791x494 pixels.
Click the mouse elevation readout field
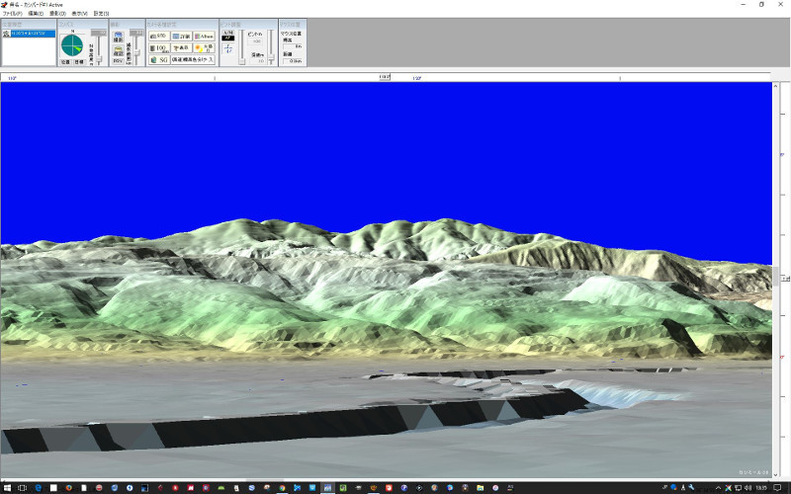[293, 46]
